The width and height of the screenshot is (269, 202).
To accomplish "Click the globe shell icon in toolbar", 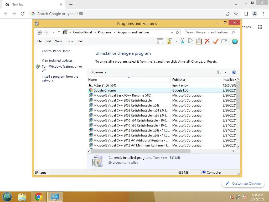I will (235, 41).
